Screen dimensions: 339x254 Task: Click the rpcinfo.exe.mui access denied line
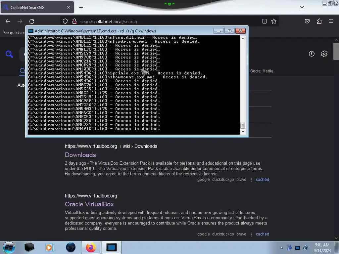point(115,73)
